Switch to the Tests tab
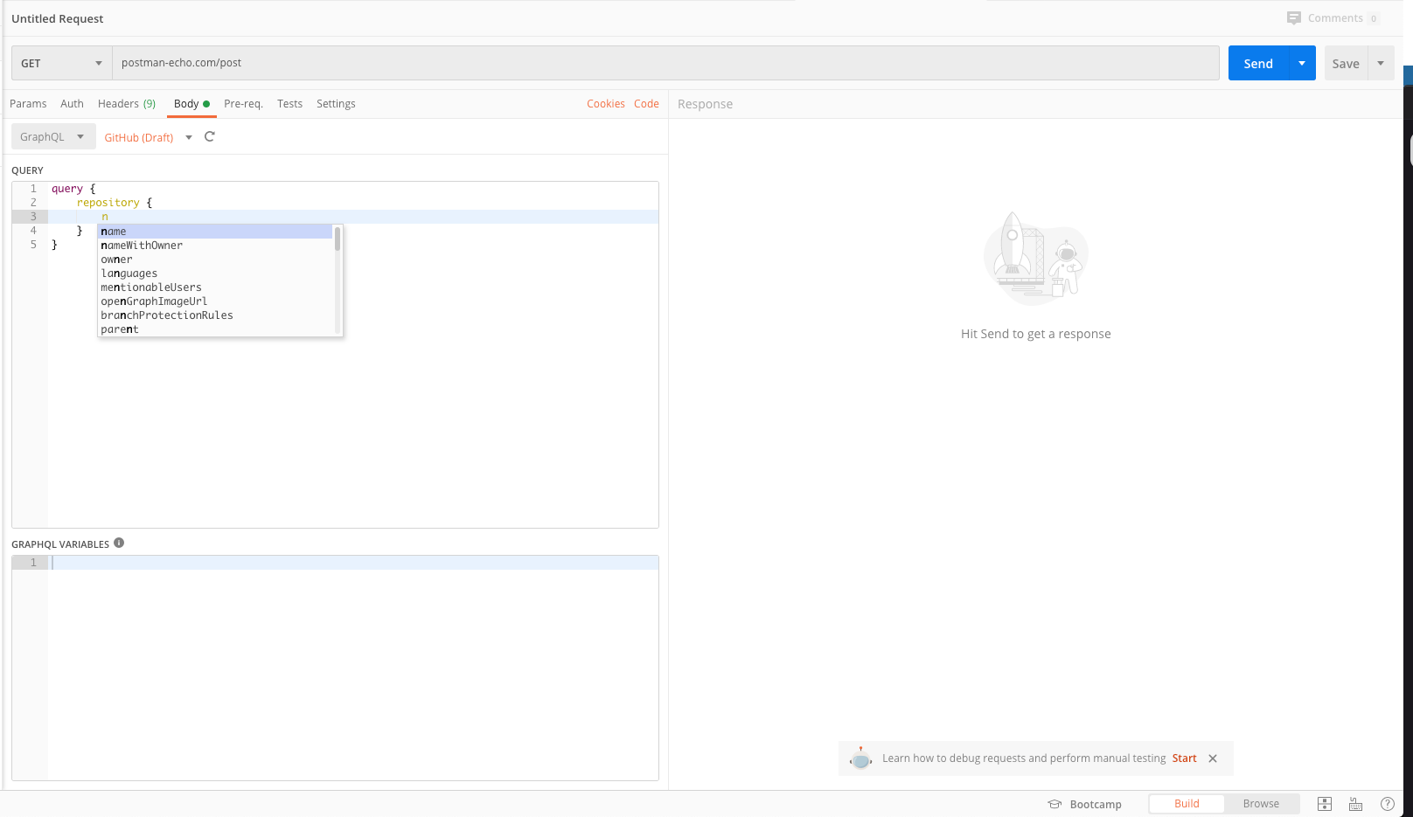Image resolution: width=1413 pixels, height=817 pixels. click(289, 103)
